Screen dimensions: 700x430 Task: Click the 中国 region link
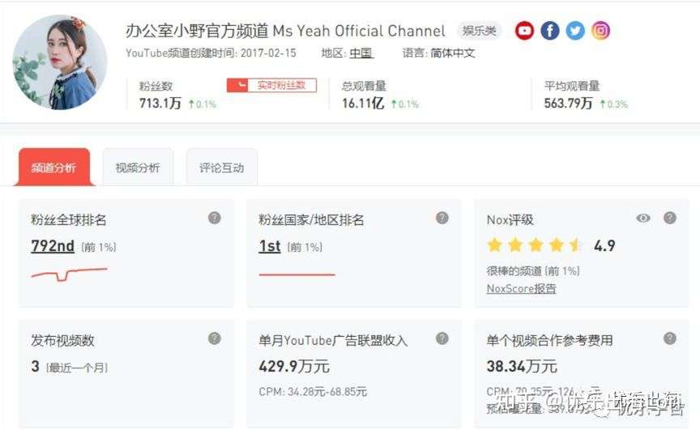361,53
